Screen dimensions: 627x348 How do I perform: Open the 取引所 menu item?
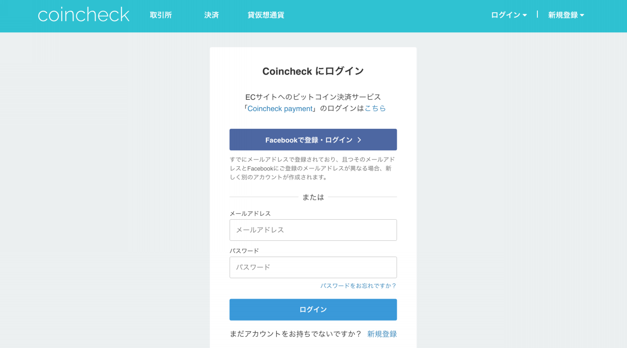pyautogui.click(x=161, y=15)
